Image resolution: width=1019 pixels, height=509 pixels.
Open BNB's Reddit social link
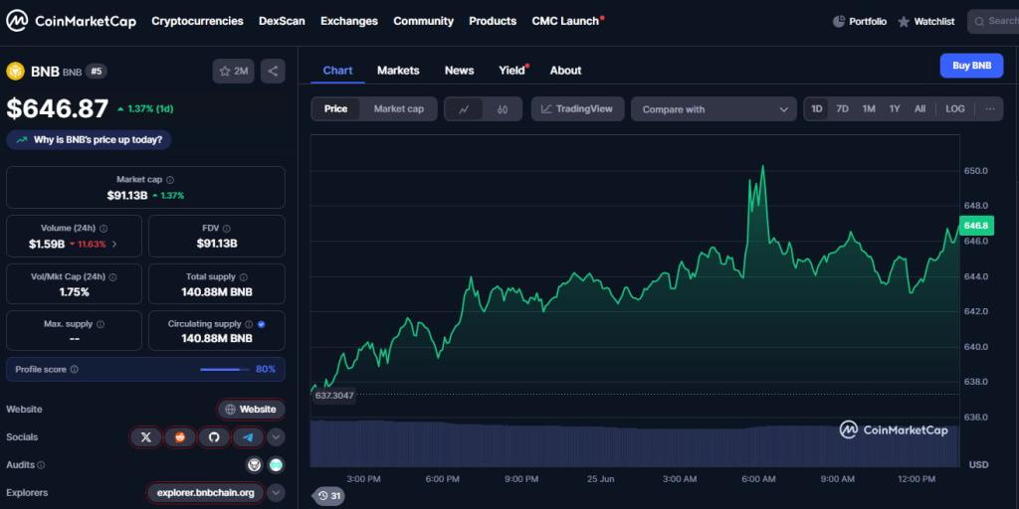tap(180, 436)
